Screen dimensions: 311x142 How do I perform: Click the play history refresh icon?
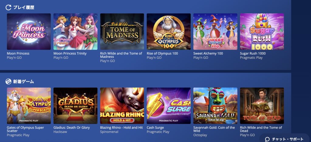coord(8,8)
